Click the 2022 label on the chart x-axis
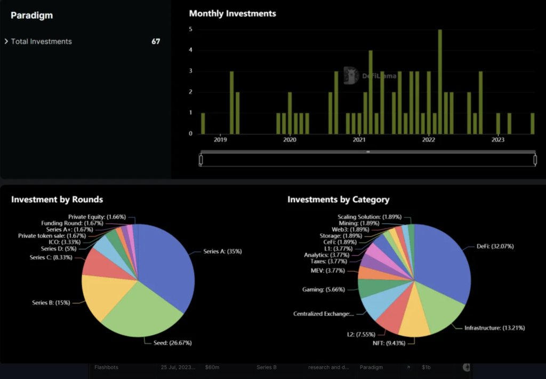Viewport: 546px width, 379px height. coord(429,139)
